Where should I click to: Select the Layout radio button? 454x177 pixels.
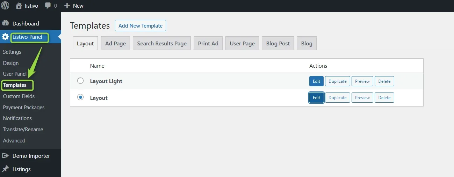(x=80, y=97)
